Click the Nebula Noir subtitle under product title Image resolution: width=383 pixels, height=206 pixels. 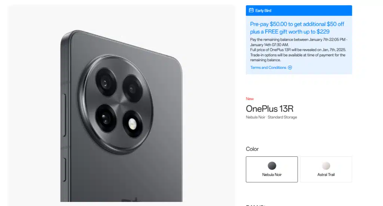pos(255,117)
